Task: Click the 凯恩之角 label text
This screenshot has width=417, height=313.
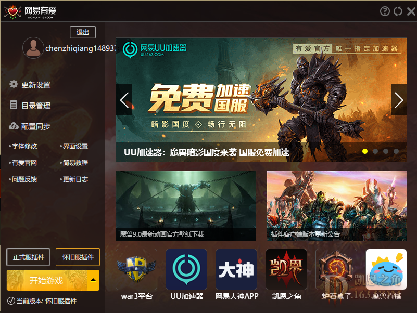Action: (286, 296)
